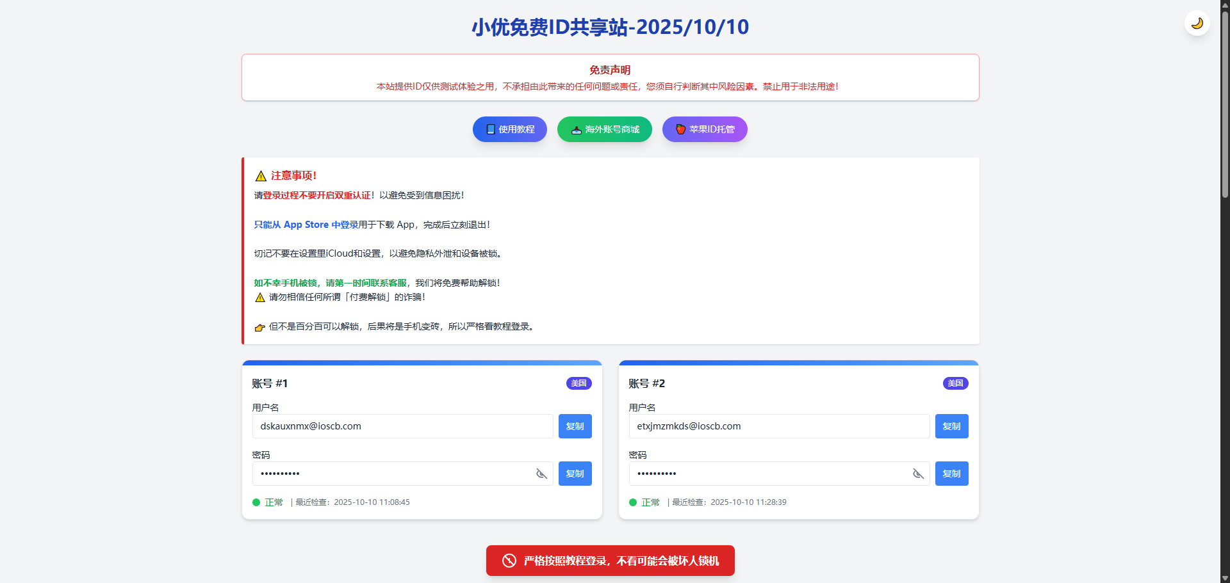Reveal account #2 password via eye icon
Screen dimensions: 1230x583
click(918, 474)
